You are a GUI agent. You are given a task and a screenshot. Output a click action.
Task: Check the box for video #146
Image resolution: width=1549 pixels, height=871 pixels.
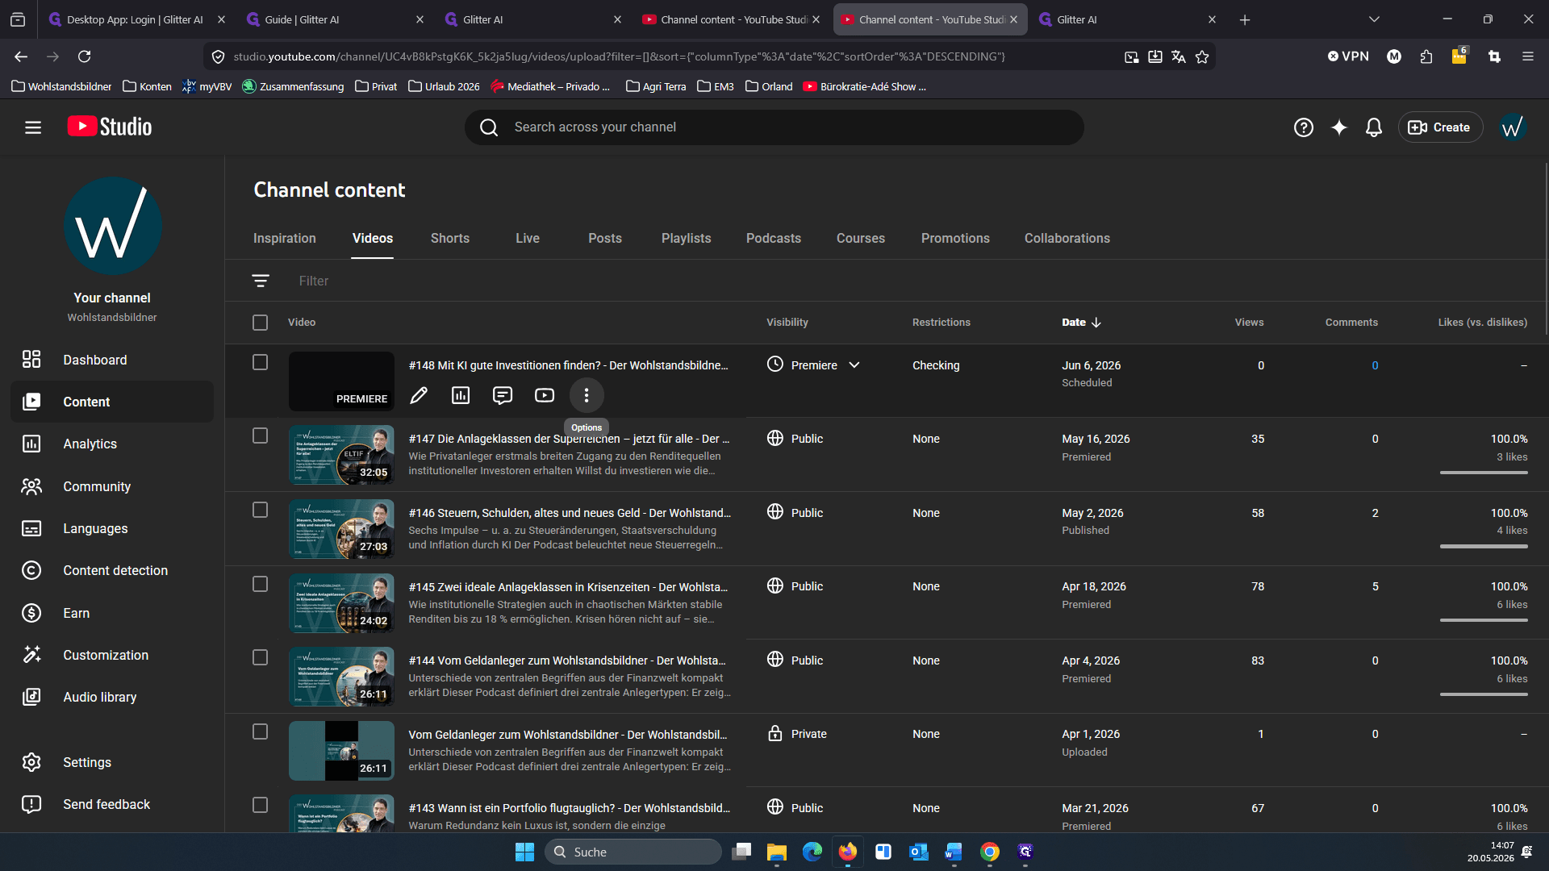pos(260,511)
